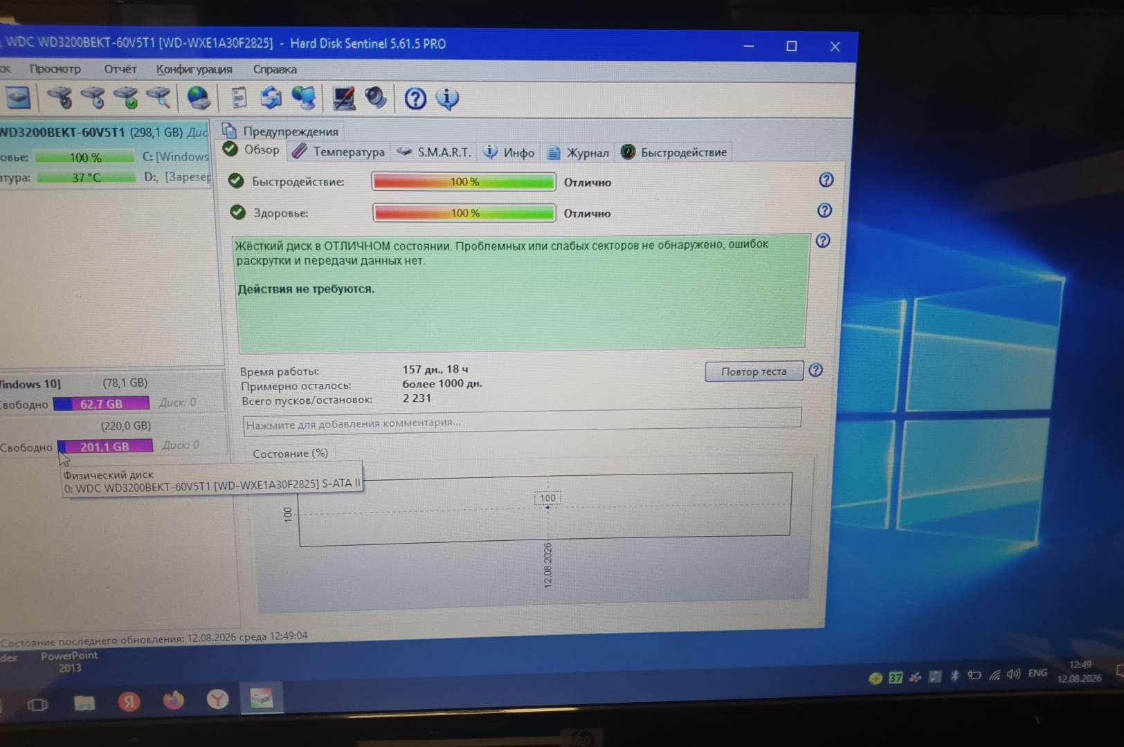Click the speaker toolbar icon
This screenshot has width=1124, height=747.
(x=376, y=98)
